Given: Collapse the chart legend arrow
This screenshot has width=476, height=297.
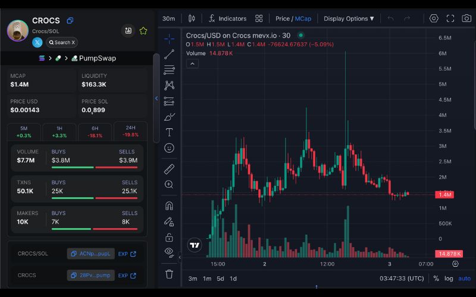Looking at the screenshot, I should click(x=192, y=64).
